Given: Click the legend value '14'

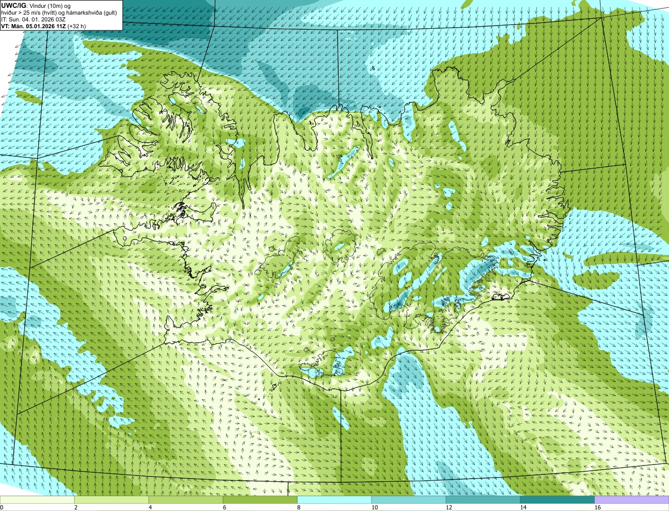Looking at the screenshot, I should (523, 507).
